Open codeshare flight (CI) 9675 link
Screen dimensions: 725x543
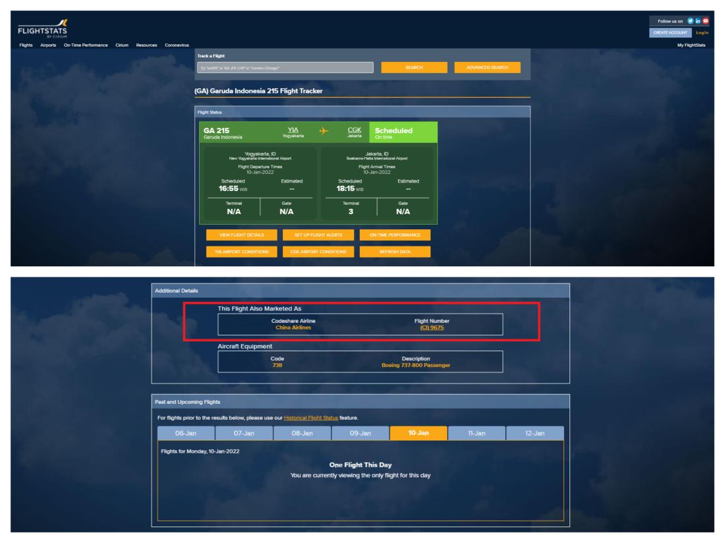tap(432, 328)
